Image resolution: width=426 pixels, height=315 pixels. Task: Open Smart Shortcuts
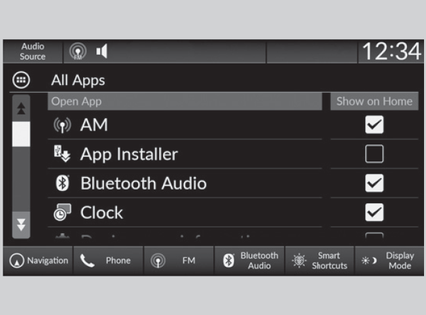pyautogui.click(x=320, y=261)
